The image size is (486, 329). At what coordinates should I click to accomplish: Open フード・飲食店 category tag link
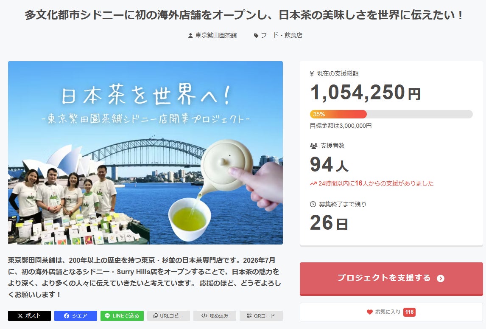pos(281,36)
